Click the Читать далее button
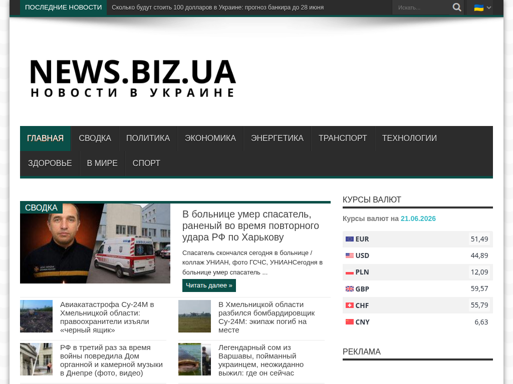Image resolution: width=513 pixels, height=384 pixels. click(209, 285)
